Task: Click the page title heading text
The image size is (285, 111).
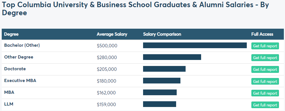Action: (135, 9)
